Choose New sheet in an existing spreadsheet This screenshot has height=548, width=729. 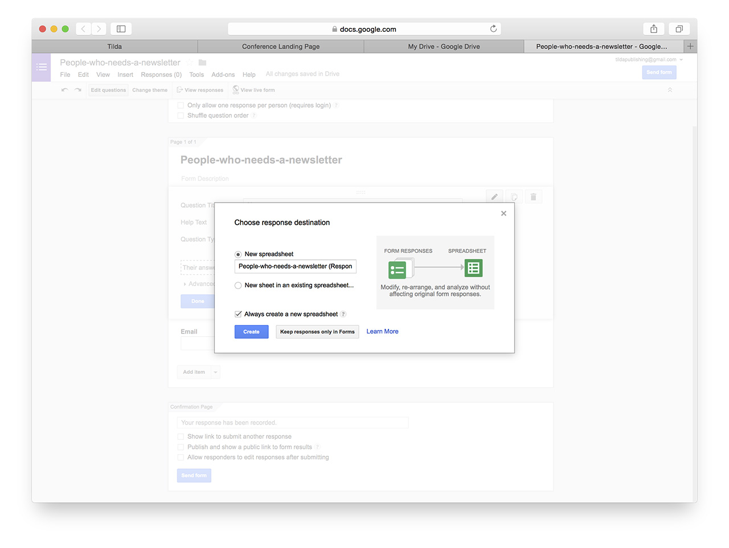coord(238,286)
